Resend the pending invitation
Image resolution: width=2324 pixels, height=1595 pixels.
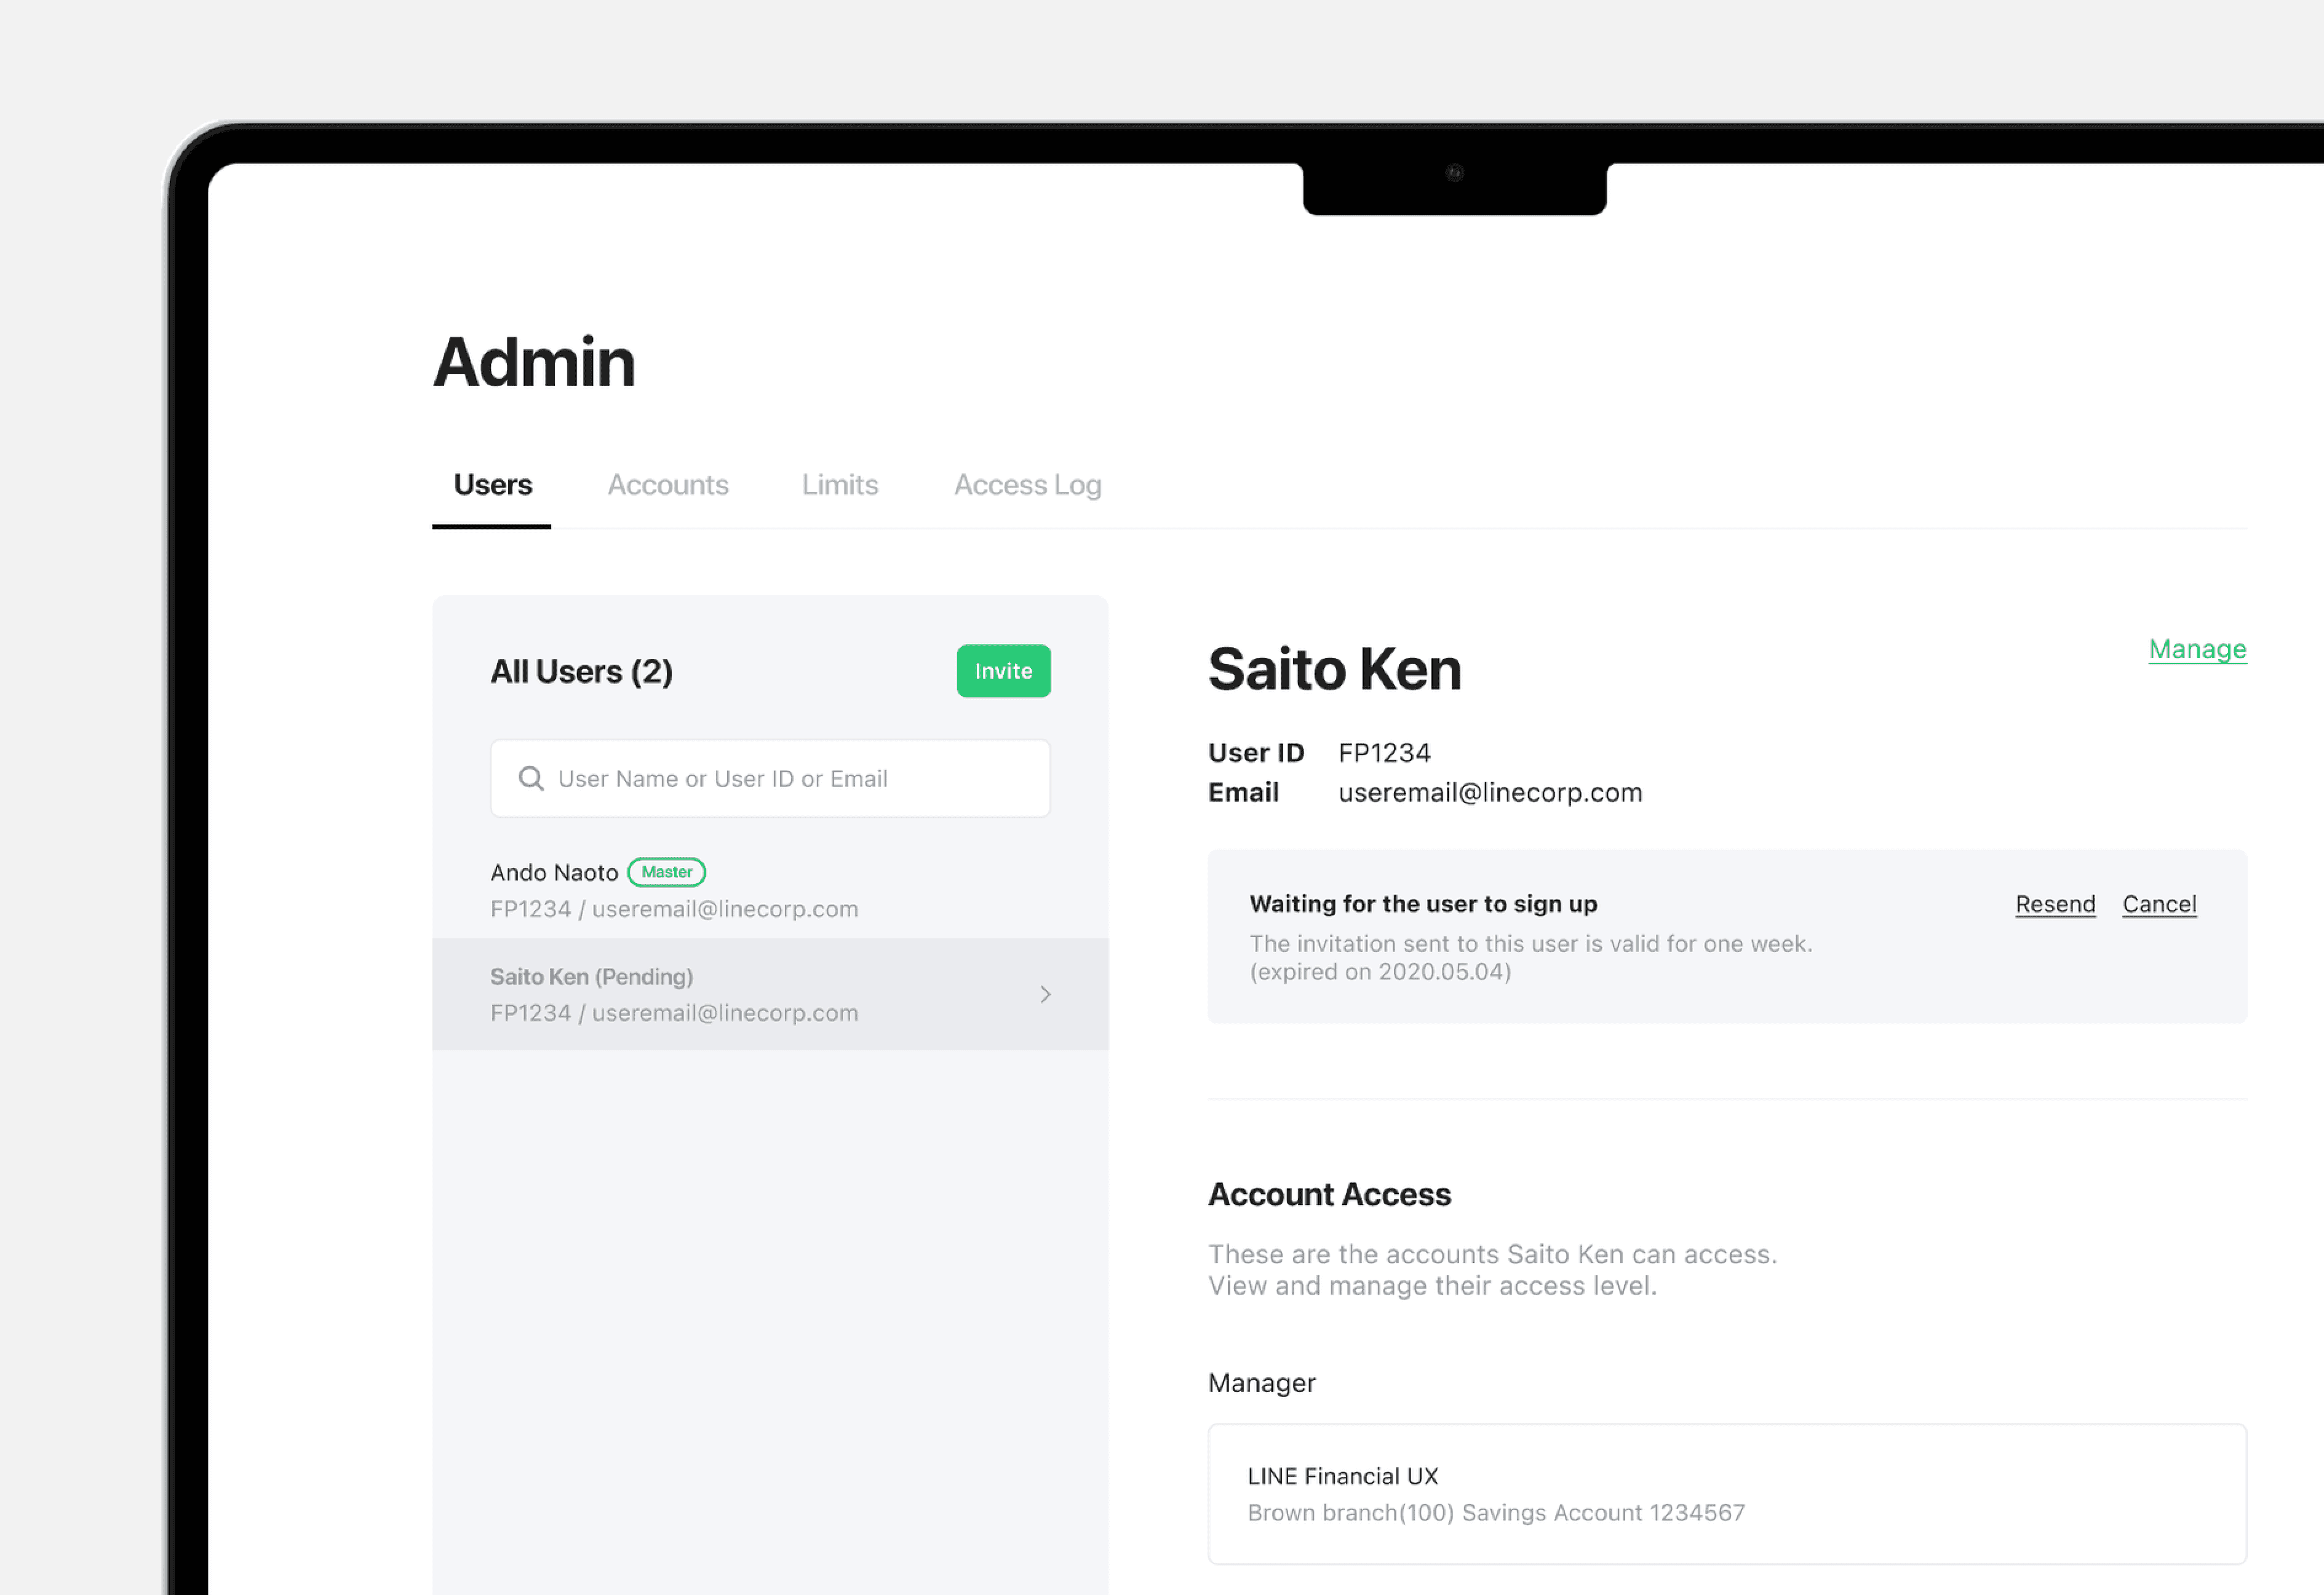[x=2054, y=904]
